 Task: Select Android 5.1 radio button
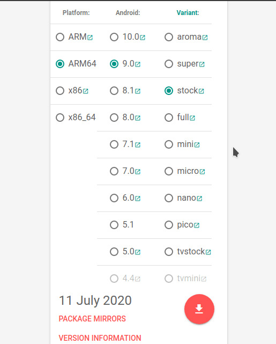(114, 225)
